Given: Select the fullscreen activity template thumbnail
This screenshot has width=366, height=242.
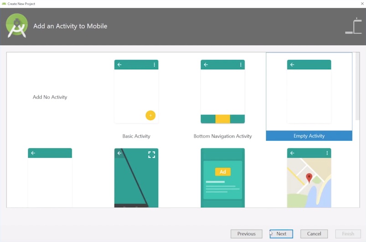Looking at the screenshot, I should coord(136,178).
